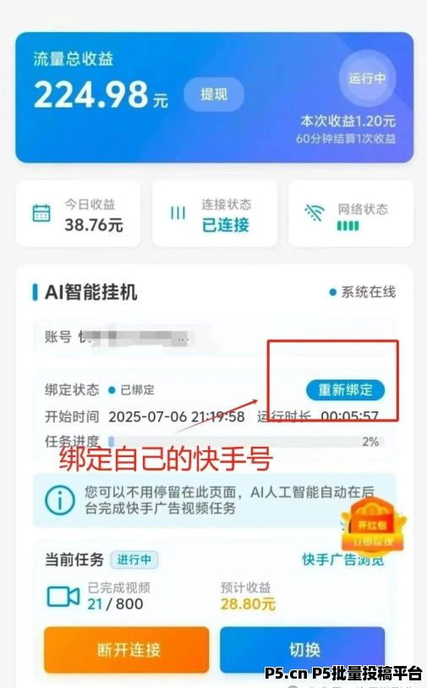Tap the green network signal strength bars

348,226
